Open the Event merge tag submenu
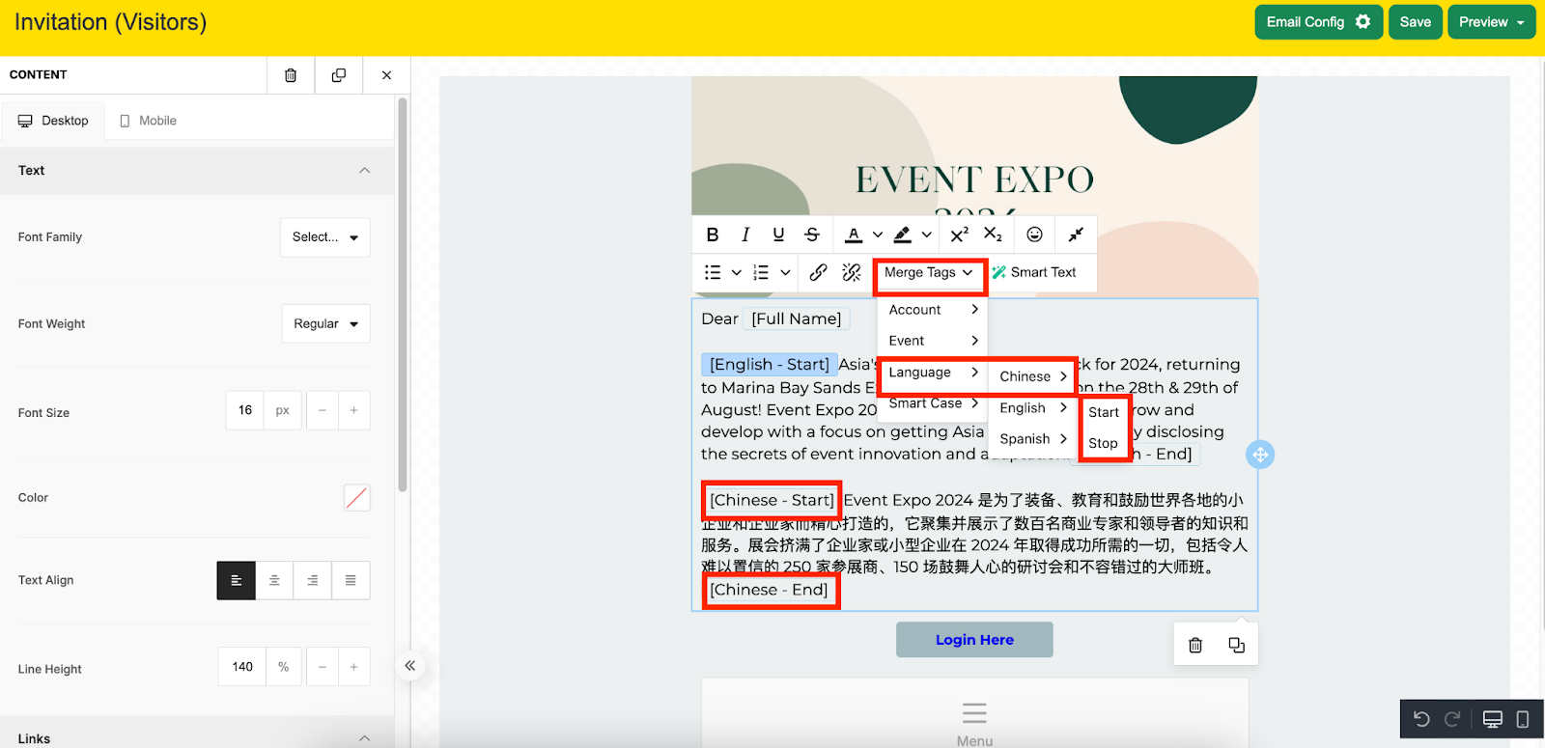 933,341
